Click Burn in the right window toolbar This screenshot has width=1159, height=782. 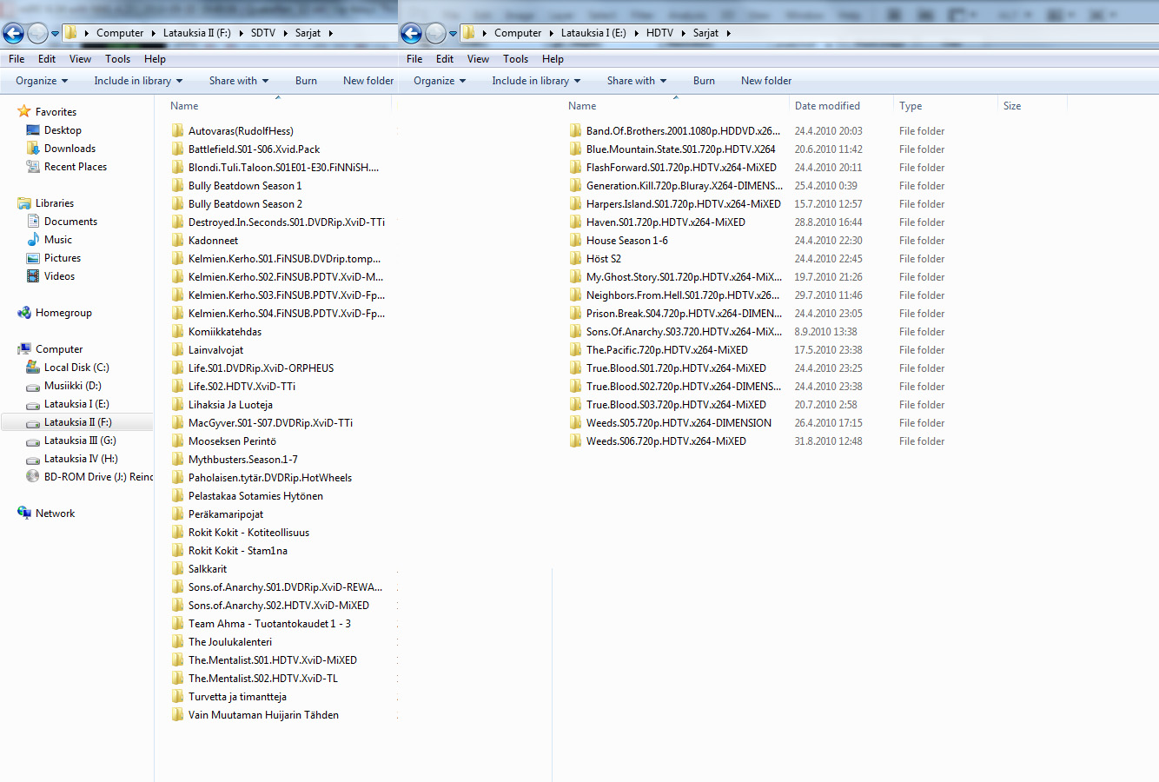[704, 81]
